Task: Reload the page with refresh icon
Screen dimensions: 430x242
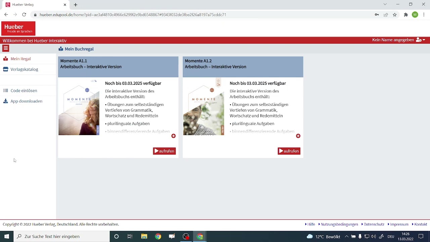Action: (24, 15)
